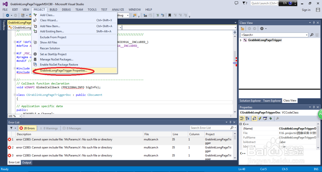Click the Properties page icon in Properties toolbar

pos(254,118)
